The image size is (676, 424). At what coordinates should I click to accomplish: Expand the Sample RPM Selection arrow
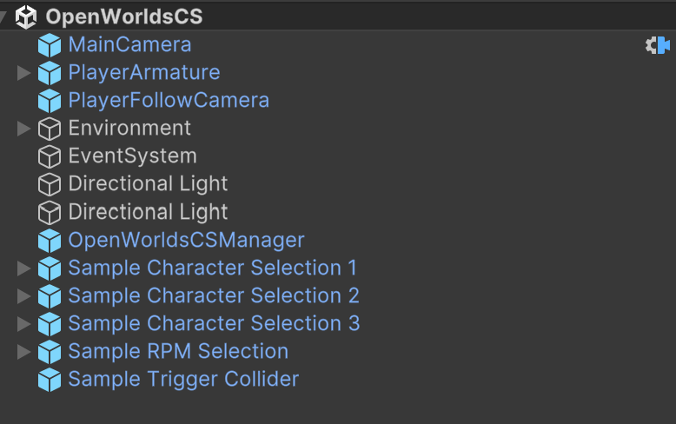coord(24,352)
